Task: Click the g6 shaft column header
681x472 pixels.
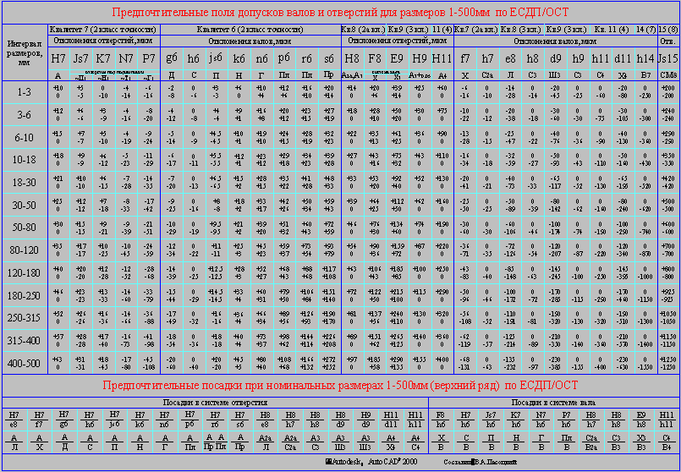Action: [x=172, y=58]
